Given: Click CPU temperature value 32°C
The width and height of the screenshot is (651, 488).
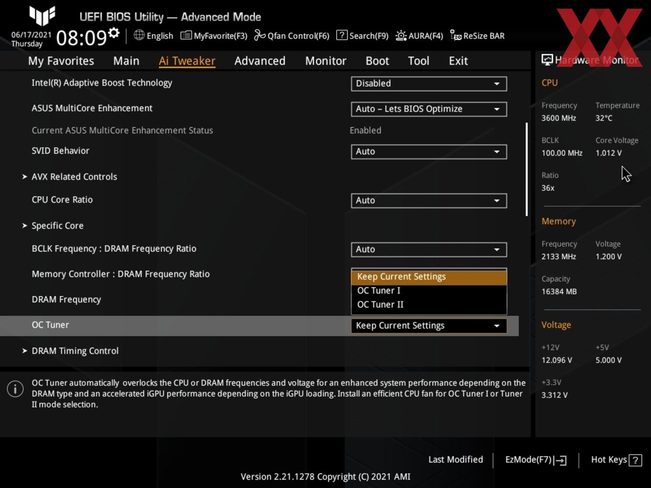Looking at the screenshot, I should pos(604,118).
